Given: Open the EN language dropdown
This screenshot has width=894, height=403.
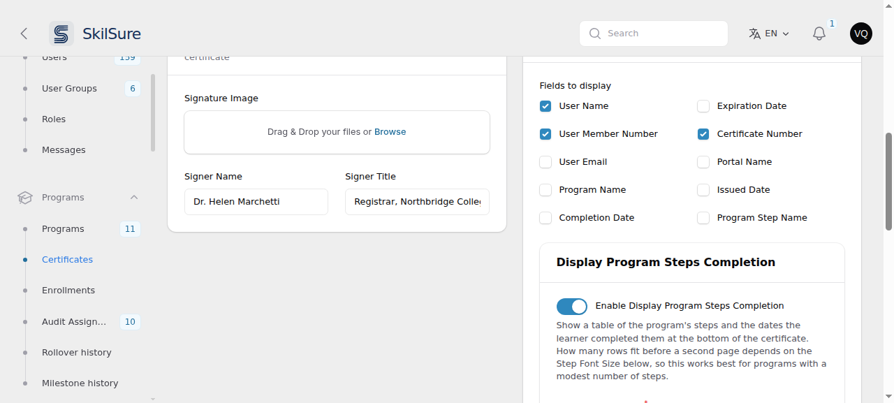Looking at the screenshot, I should pos(769,34).
